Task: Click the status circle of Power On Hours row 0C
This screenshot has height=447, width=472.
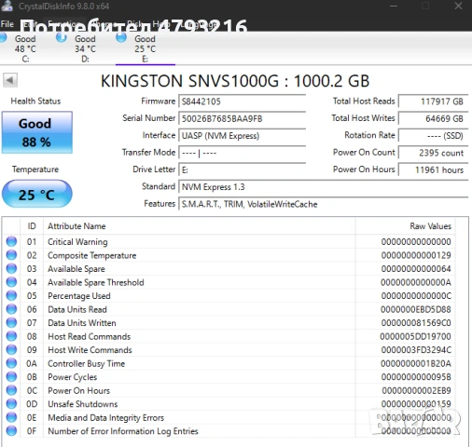Action: (11, 390)
